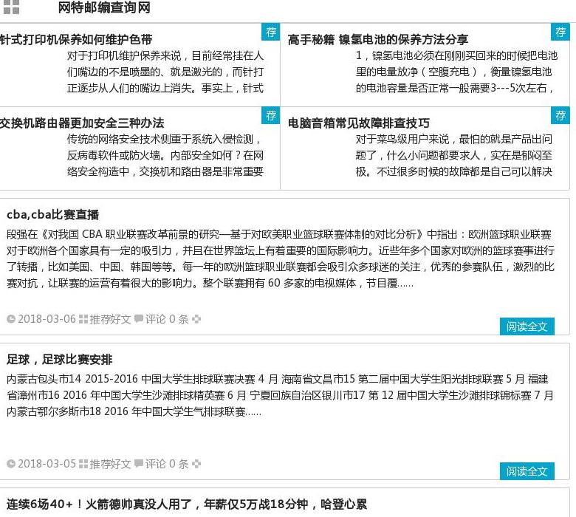Click the 荐 badge on the printer article

[x=271, y=32]
